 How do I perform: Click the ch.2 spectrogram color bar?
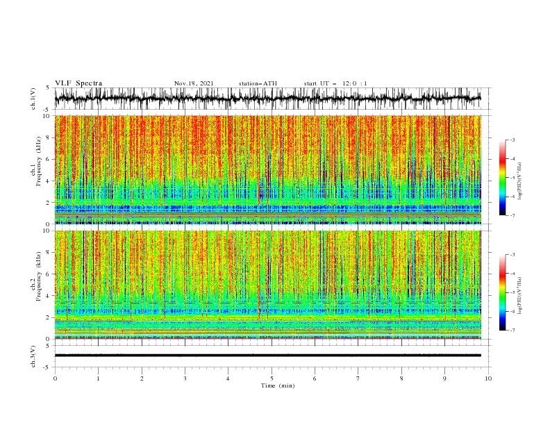502,292
